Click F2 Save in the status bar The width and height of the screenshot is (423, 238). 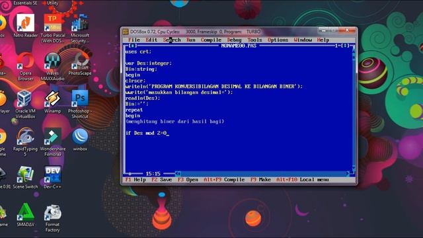[x=161, y=180]
